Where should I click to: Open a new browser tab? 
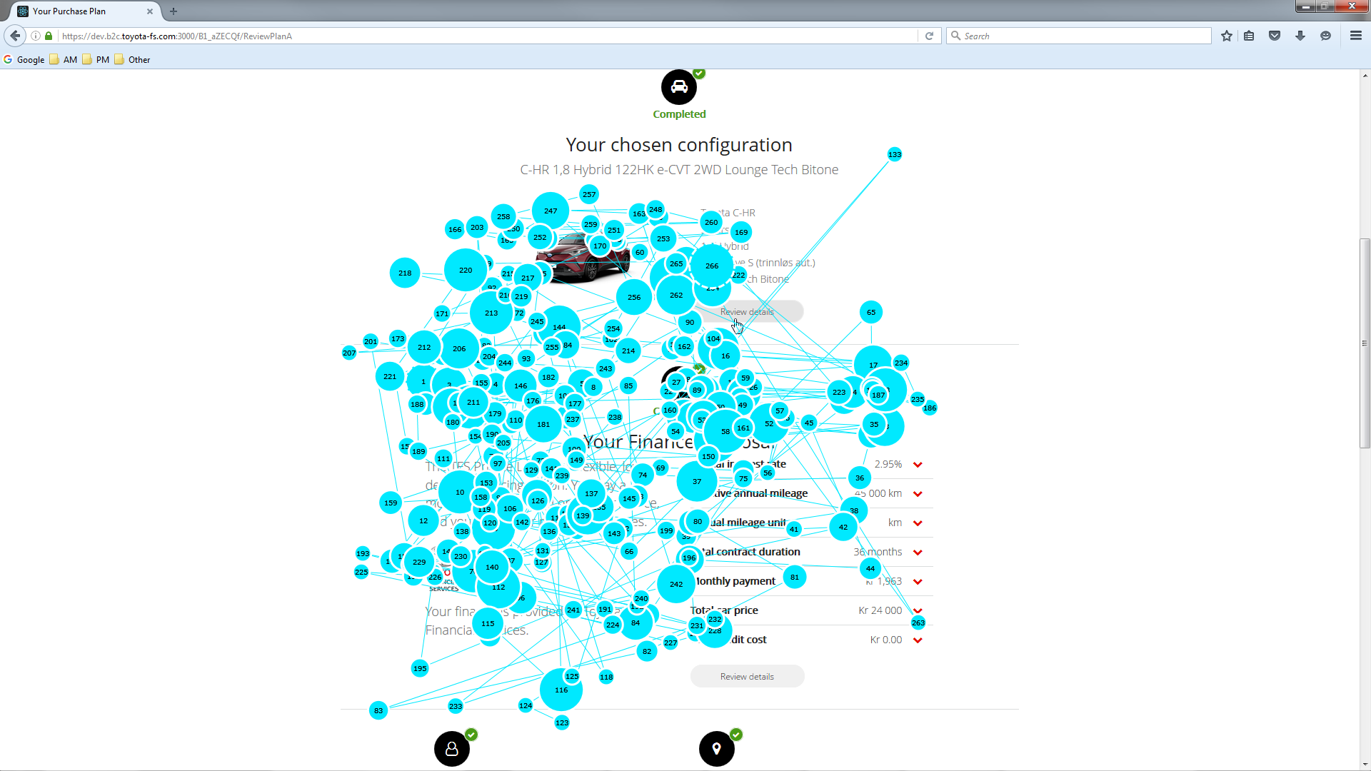[x=174, y=11]
